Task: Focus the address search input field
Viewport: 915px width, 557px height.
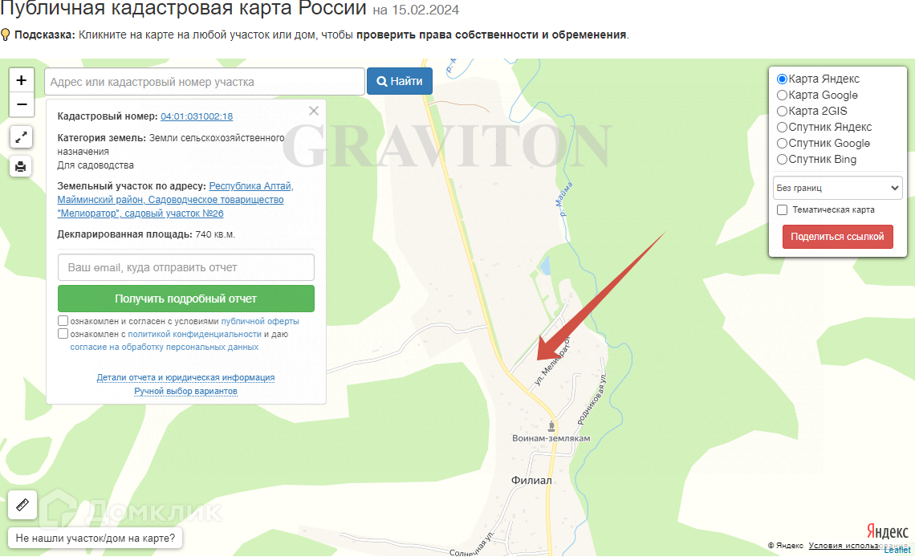Action: [x=205, y=82]
